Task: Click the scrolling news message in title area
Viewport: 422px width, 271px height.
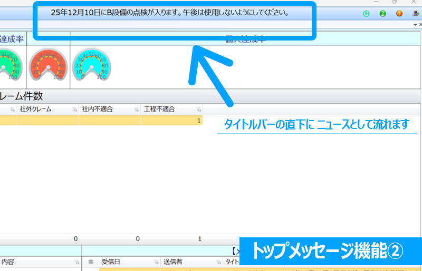Action: 169,12
